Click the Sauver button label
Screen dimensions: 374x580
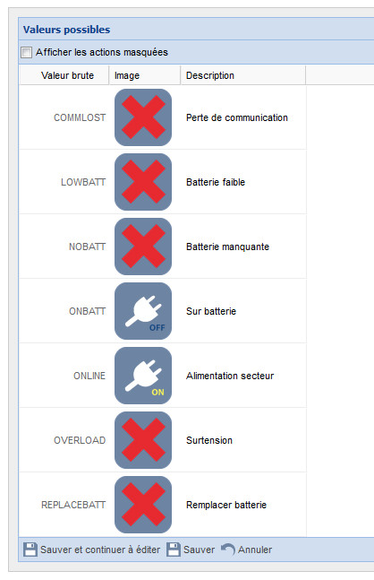click(x=199, y=550)
